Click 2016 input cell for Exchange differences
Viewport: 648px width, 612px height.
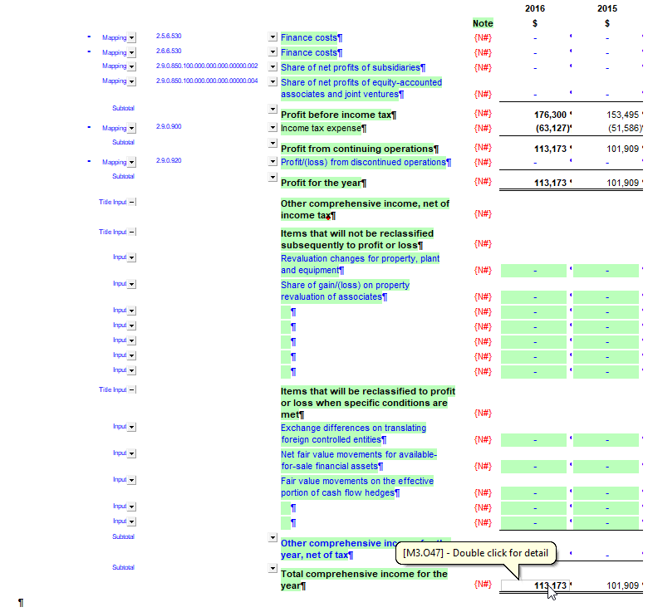click(x=533, y=440)
